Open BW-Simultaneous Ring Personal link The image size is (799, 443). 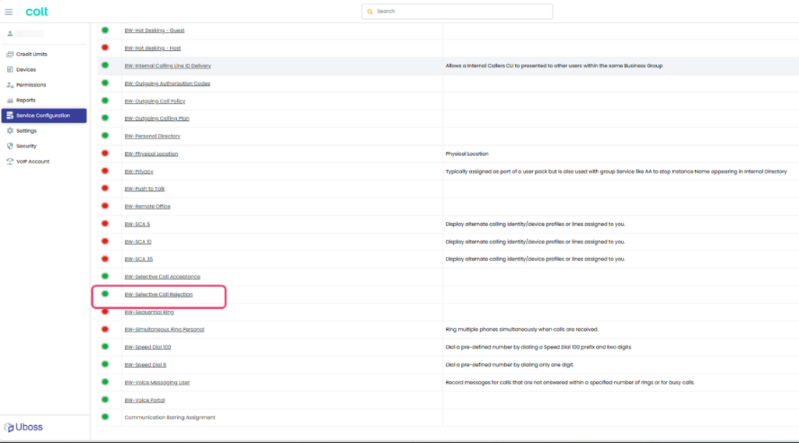tap(164, 330)
